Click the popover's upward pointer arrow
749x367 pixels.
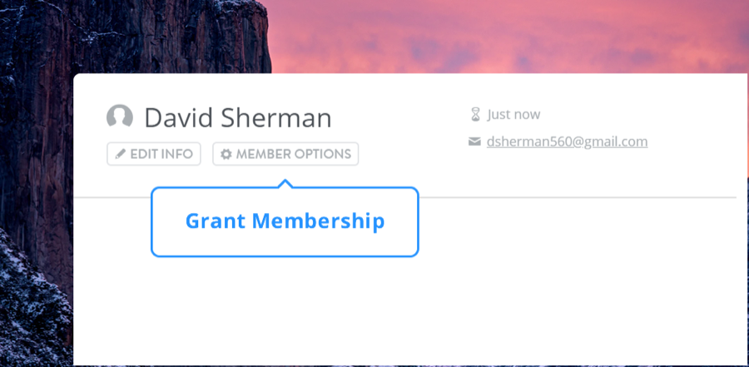(x=285, y=182)
